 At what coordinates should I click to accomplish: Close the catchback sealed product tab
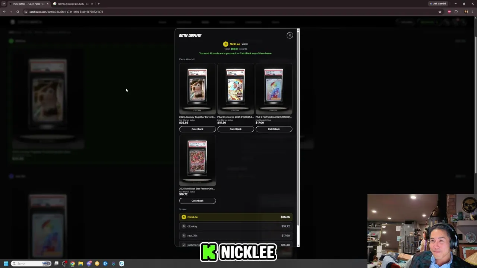click(x=92, y=4)
